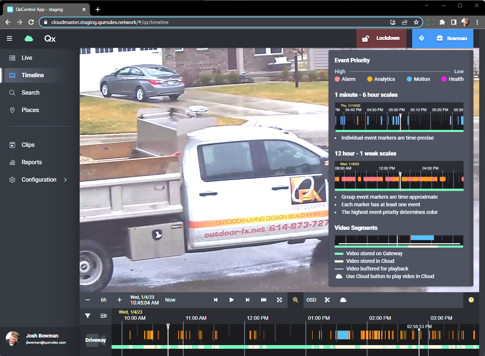
Task: Zoom out timeline with the minus button
Action: click(88, 300)
